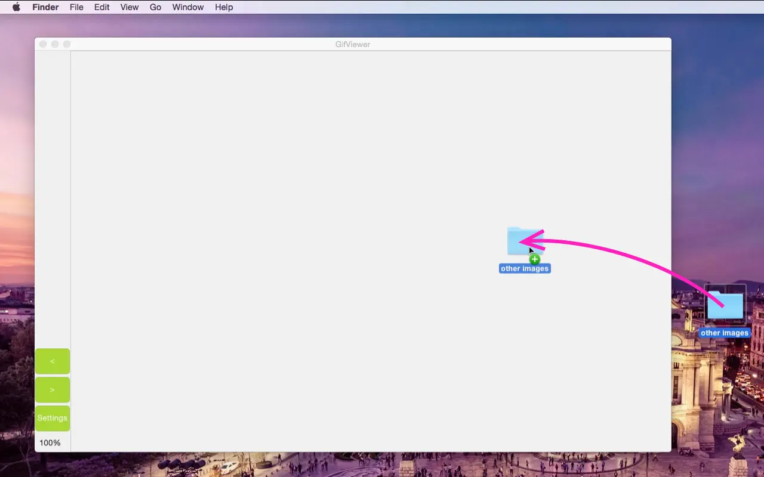Open the Go menu

(155, 7)
